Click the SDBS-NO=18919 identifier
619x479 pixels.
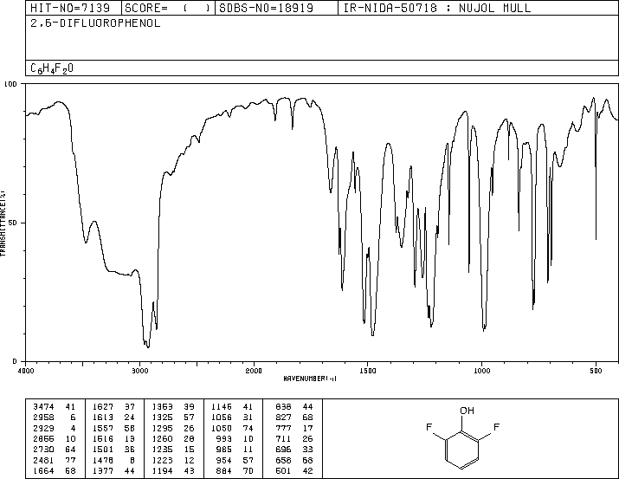[266, 8]
